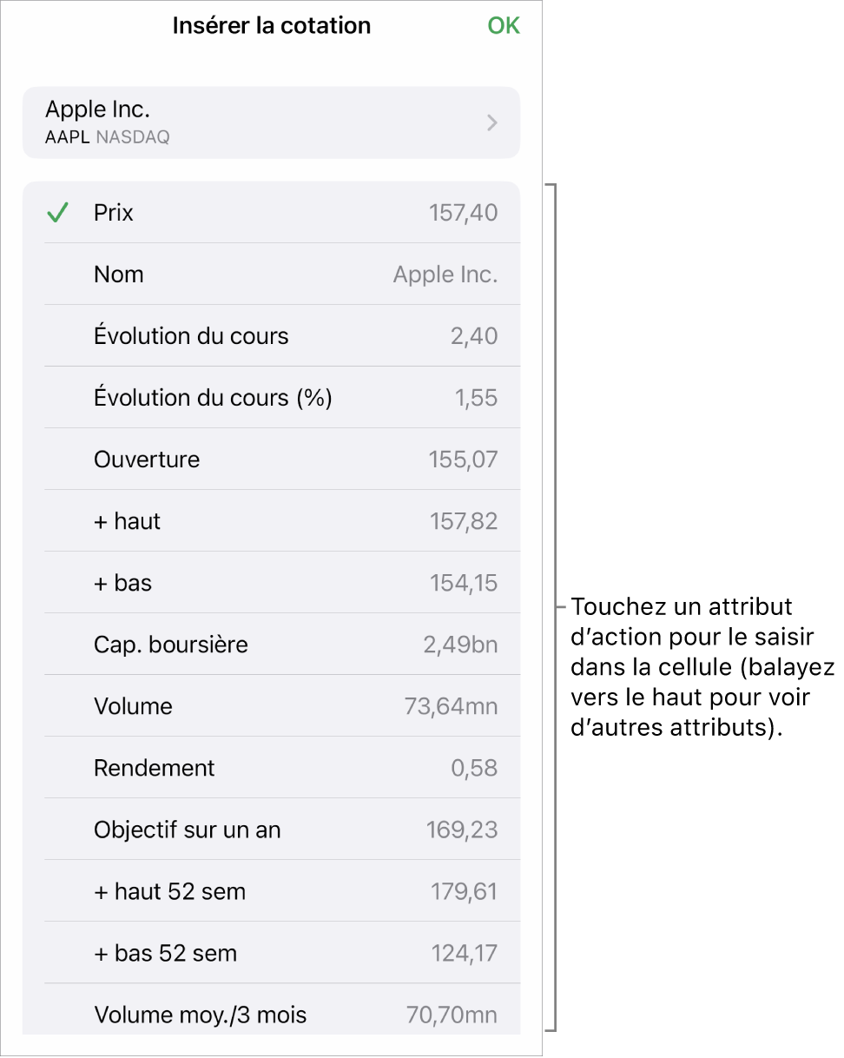Tap the green OK button
The height and width of the screenshot is (1058, 844).
tap(504, 26)
